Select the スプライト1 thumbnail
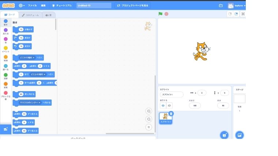Viewport: 278px width, 156px height. click(x=165, y=118)
